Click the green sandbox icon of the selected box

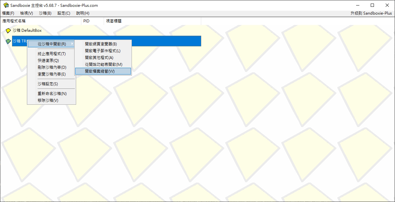click(8, 41)
